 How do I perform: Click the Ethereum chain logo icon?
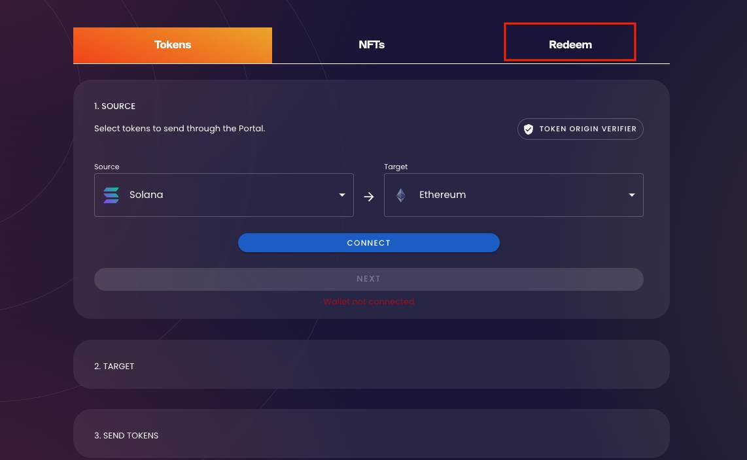[400, 195]
